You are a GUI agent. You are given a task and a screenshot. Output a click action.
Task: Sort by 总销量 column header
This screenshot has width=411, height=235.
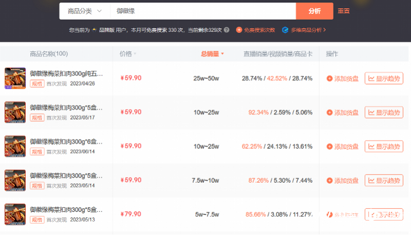[x=212, y=54]
